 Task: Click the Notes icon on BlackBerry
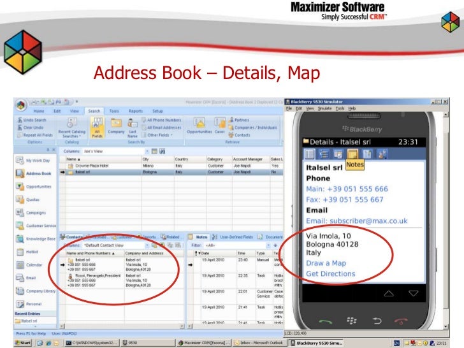(352, 154)
